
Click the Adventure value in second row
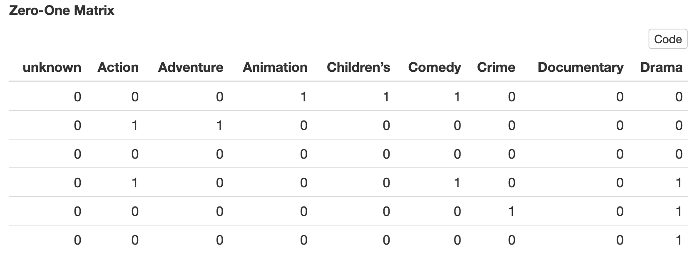click(x=219, y=125)
